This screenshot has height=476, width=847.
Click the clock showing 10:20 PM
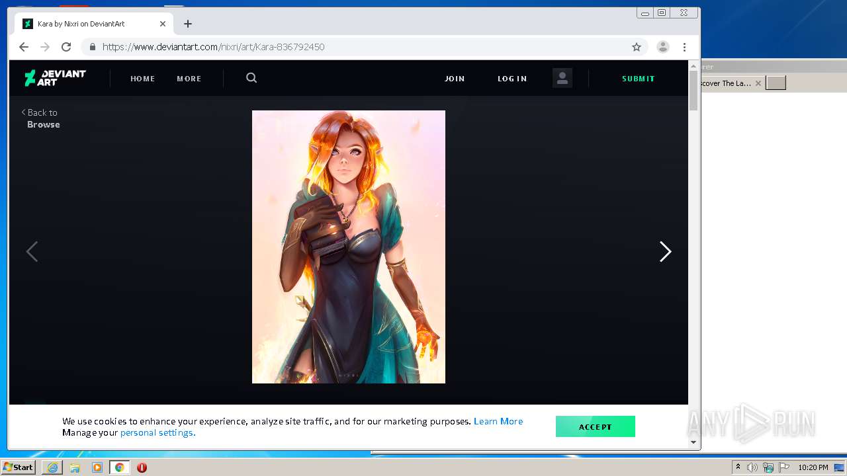coord(813,467)
